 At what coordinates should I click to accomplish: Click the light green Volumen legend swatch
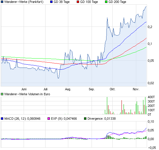[x=2, y=94]
